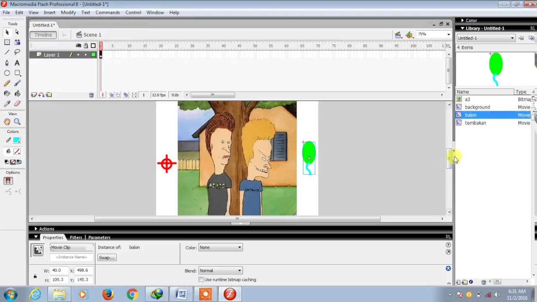Click the library Delete trash icon

(x=483, y=282)
